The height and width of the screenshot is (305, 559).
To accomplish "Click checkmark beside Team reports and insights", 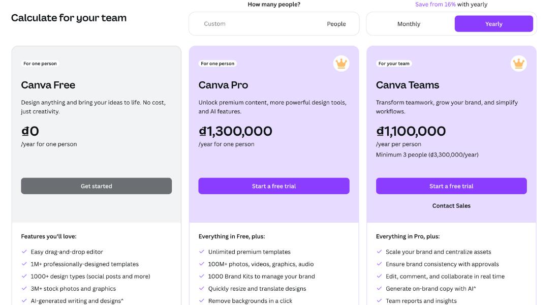I will click(x=379, y=301).
